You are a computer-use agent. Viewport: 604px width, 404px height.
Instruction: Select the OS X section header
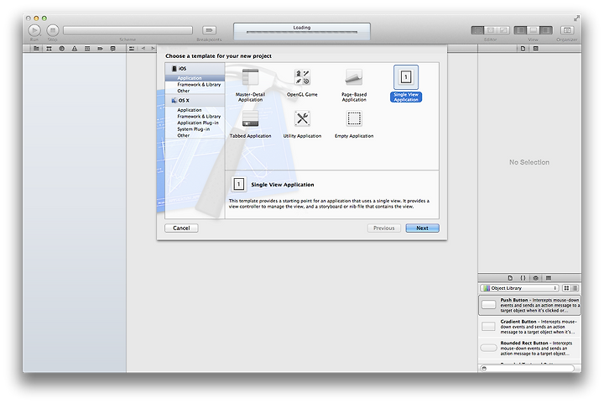[x=195, y=100]
